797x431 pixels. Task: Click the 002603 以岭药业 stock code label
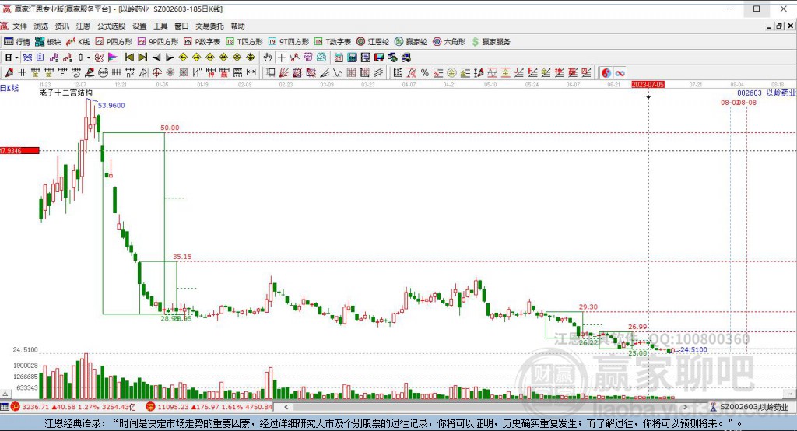click(767, 93)
